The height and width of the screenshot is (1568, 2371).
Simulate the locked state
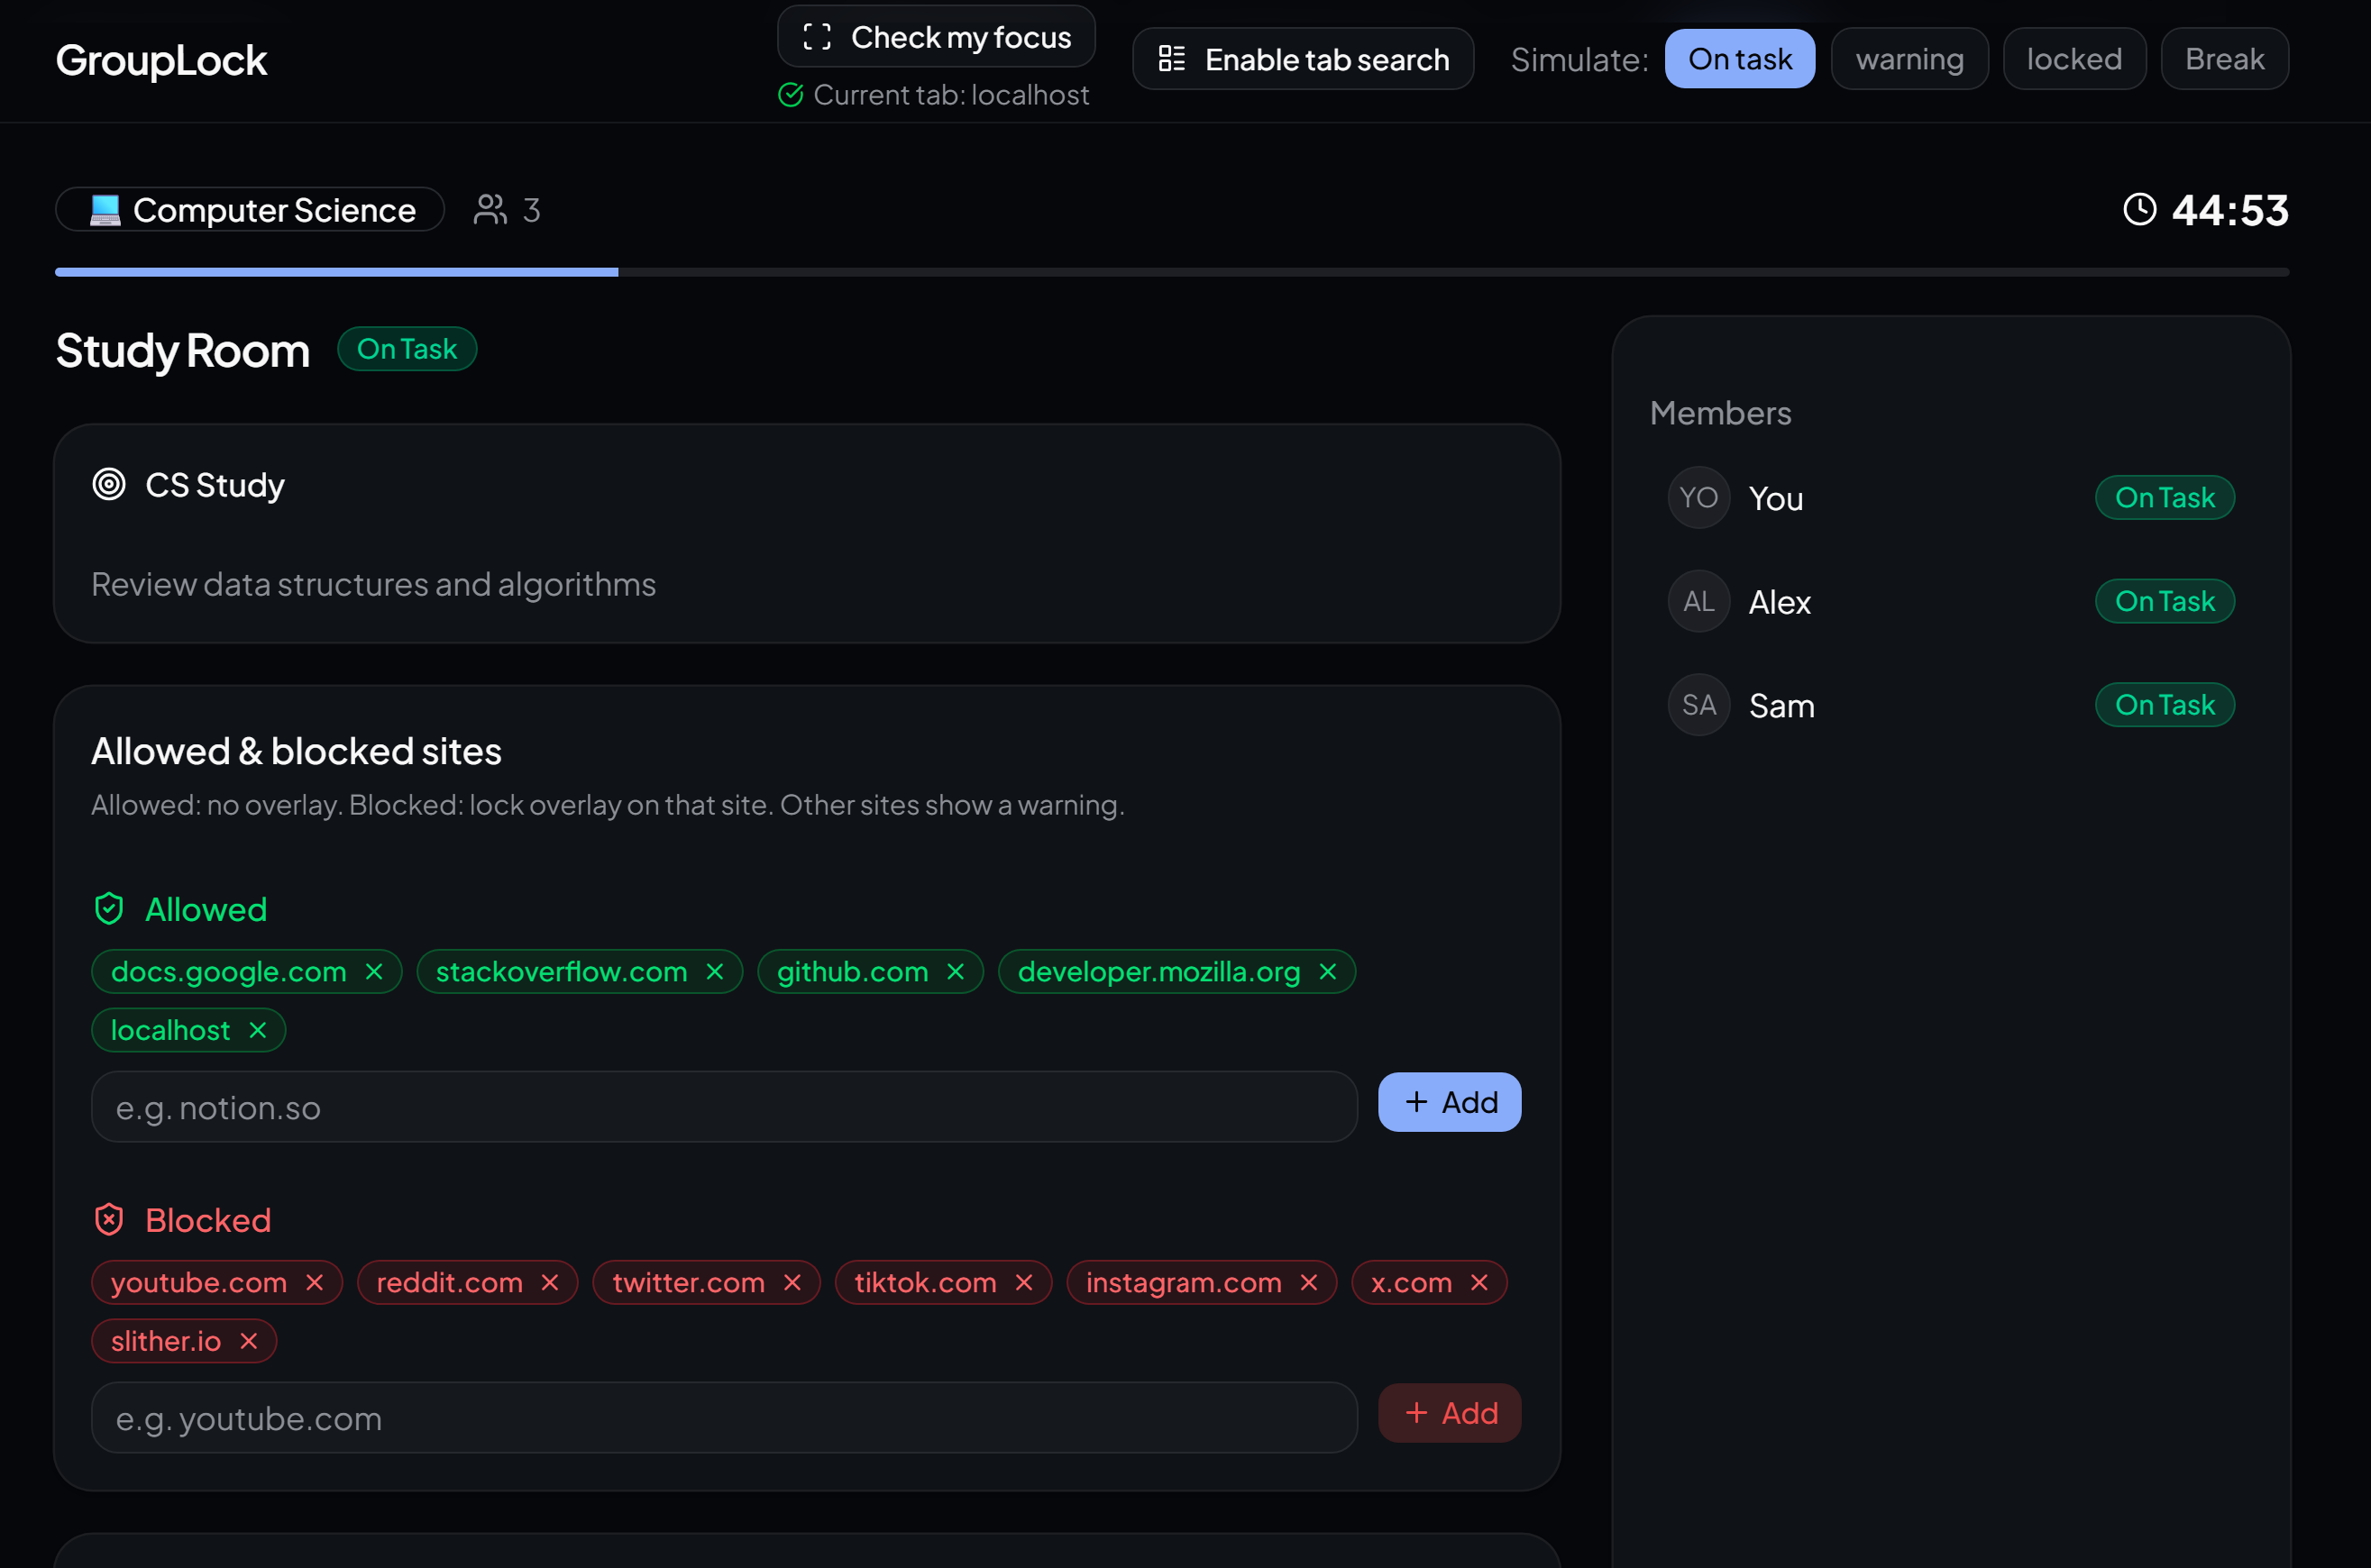click(x=2073, y=59)
